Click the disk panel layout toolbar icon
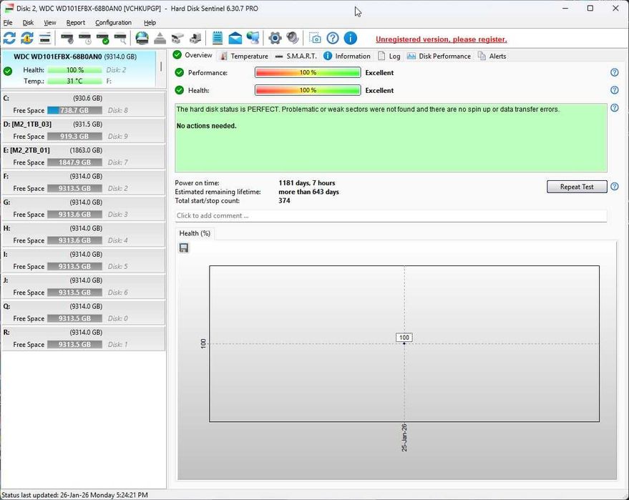The height and width of the screenshot is (500, 629). click(x=45, y=39)
